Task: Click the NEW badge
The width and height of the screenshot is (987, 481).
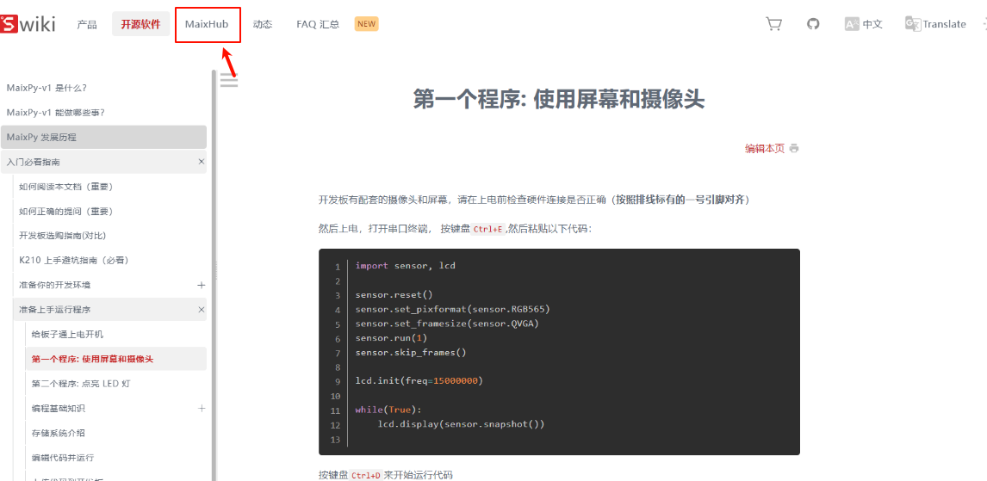Action: [x=366, y=24]
